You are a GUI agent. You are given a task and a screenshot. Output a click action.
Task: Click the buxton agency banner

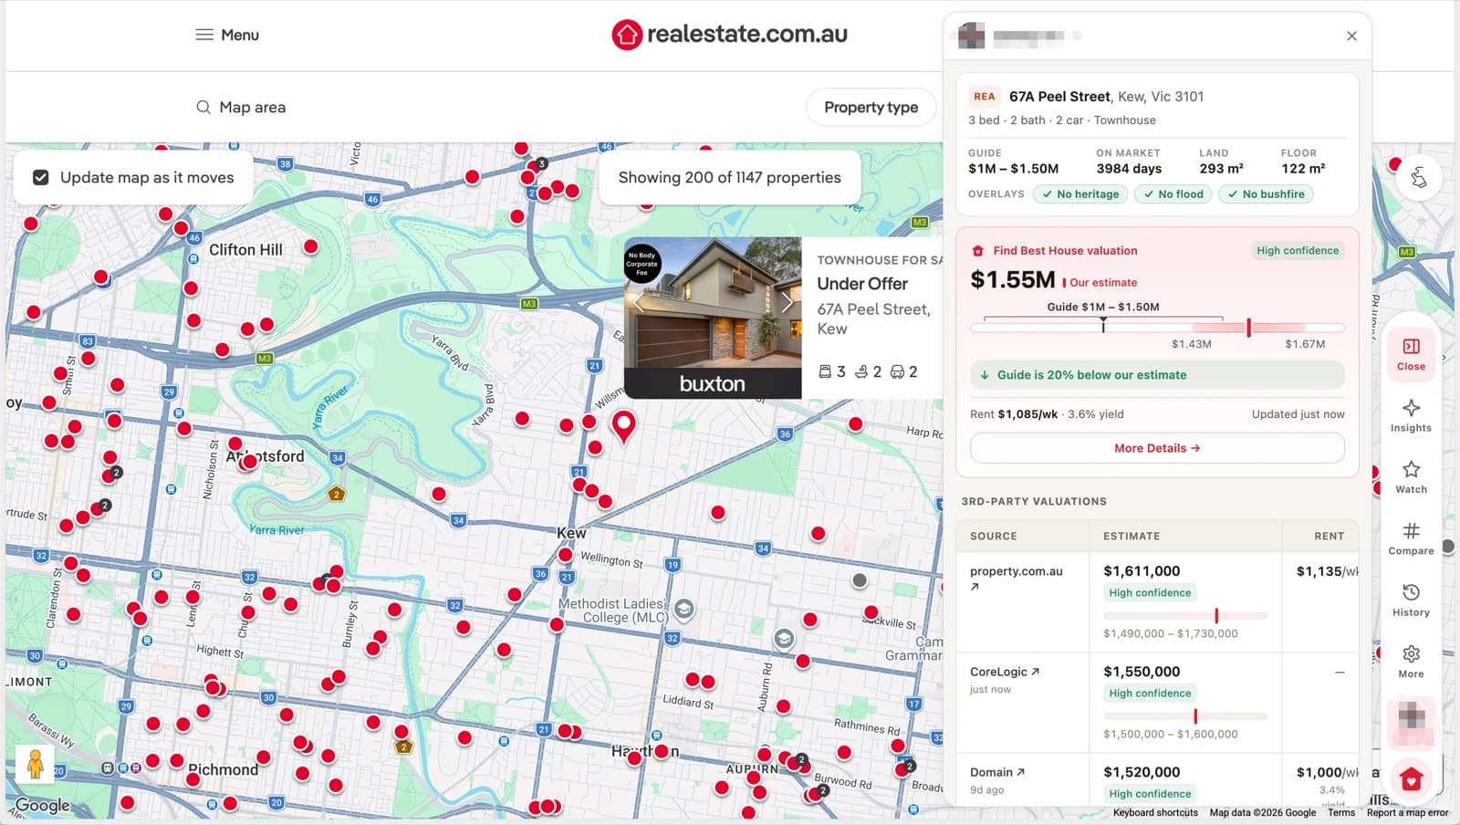click(713, 383)
